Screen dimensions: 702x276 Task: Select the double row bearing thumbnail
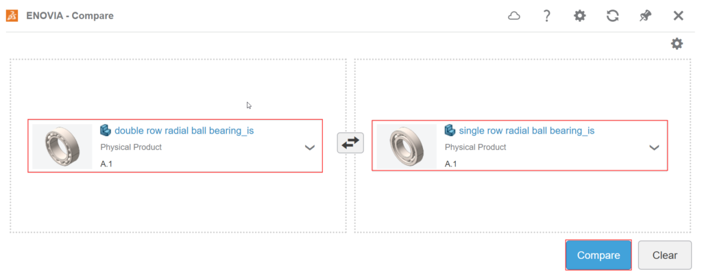(x=62, y=147)
